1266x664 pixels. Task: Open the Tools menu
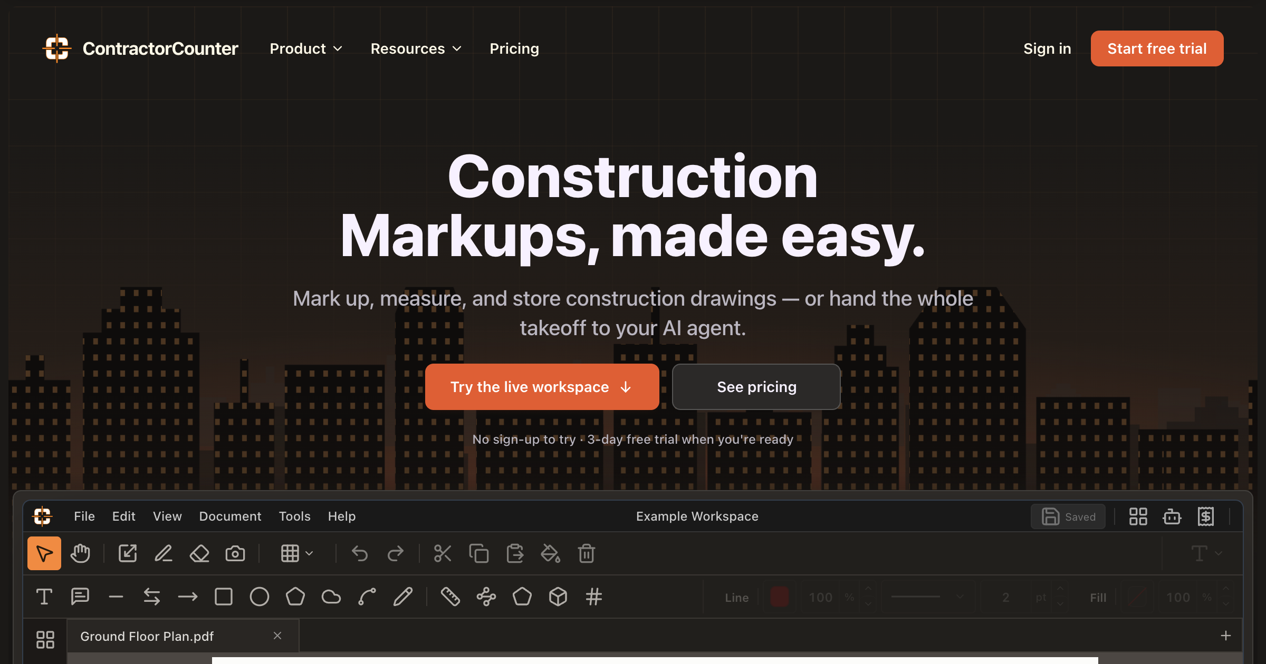click(x=294, y=516)
